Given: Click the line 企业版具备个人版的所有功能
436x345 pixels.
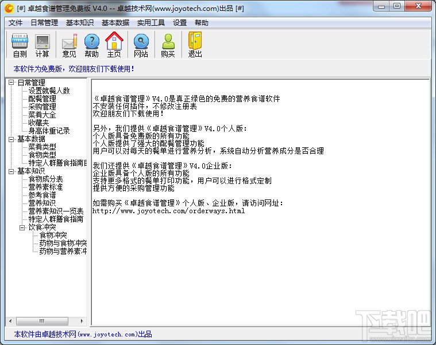Looking at the screenshot, I should 141,173.
